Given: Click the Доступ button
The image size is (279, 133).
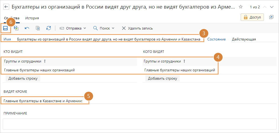Looking at the screenshot, I should (252, 17).
